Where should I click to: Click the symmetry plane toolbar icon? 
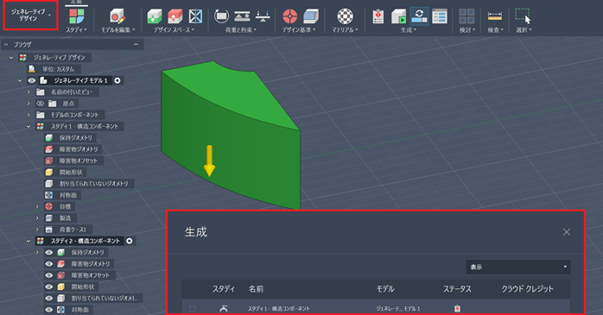(x=195, y=16)
